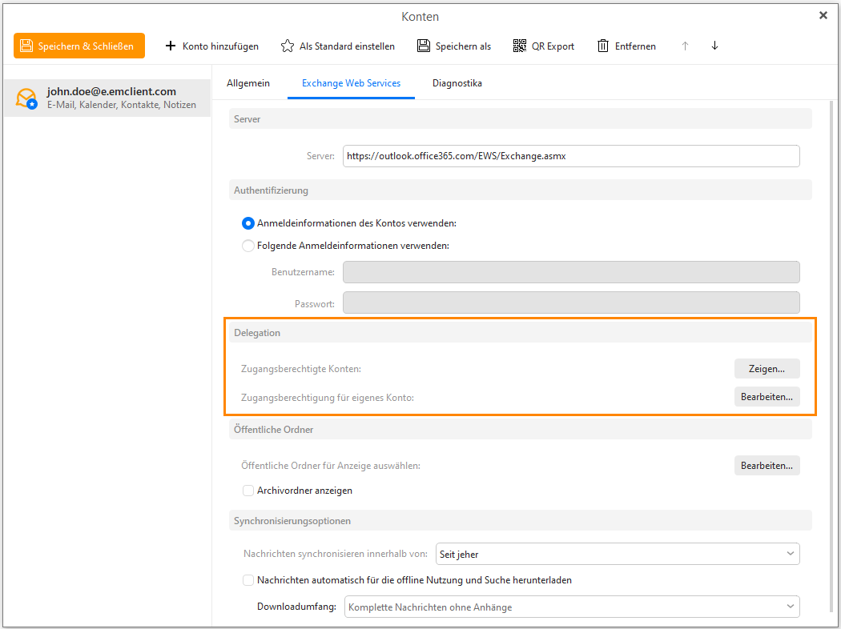
Task: Click Zeigen button for Zugangsberechtigte Konten
Action: (767, 369)
